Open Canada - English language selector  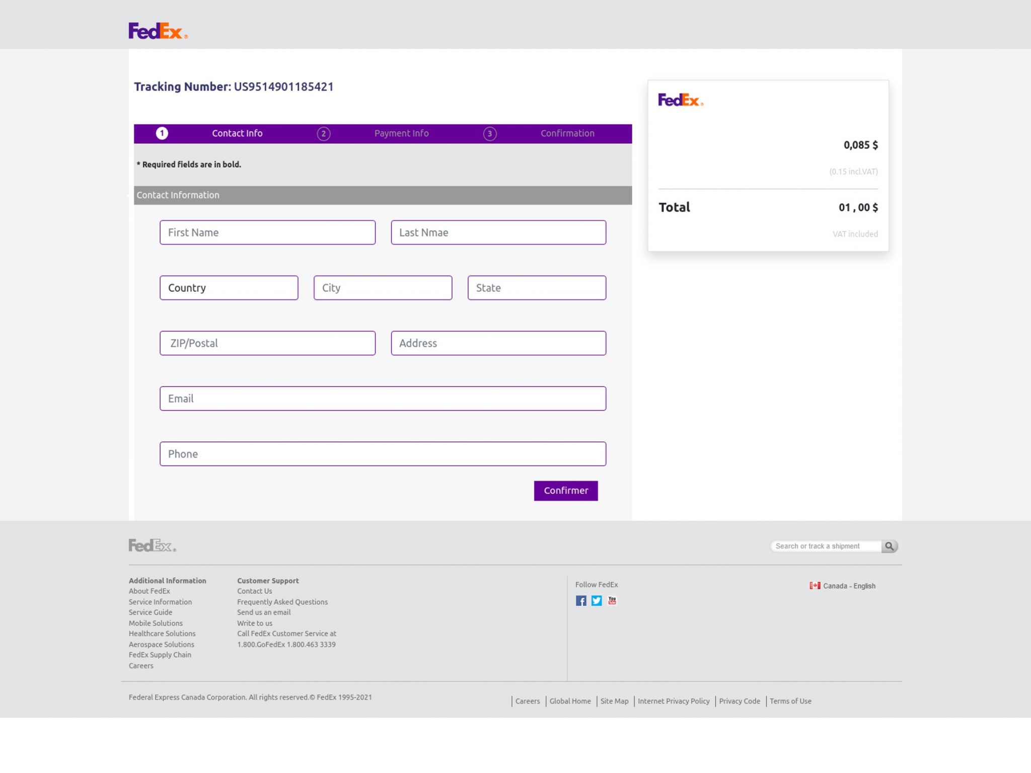click(x=849, y=586)
